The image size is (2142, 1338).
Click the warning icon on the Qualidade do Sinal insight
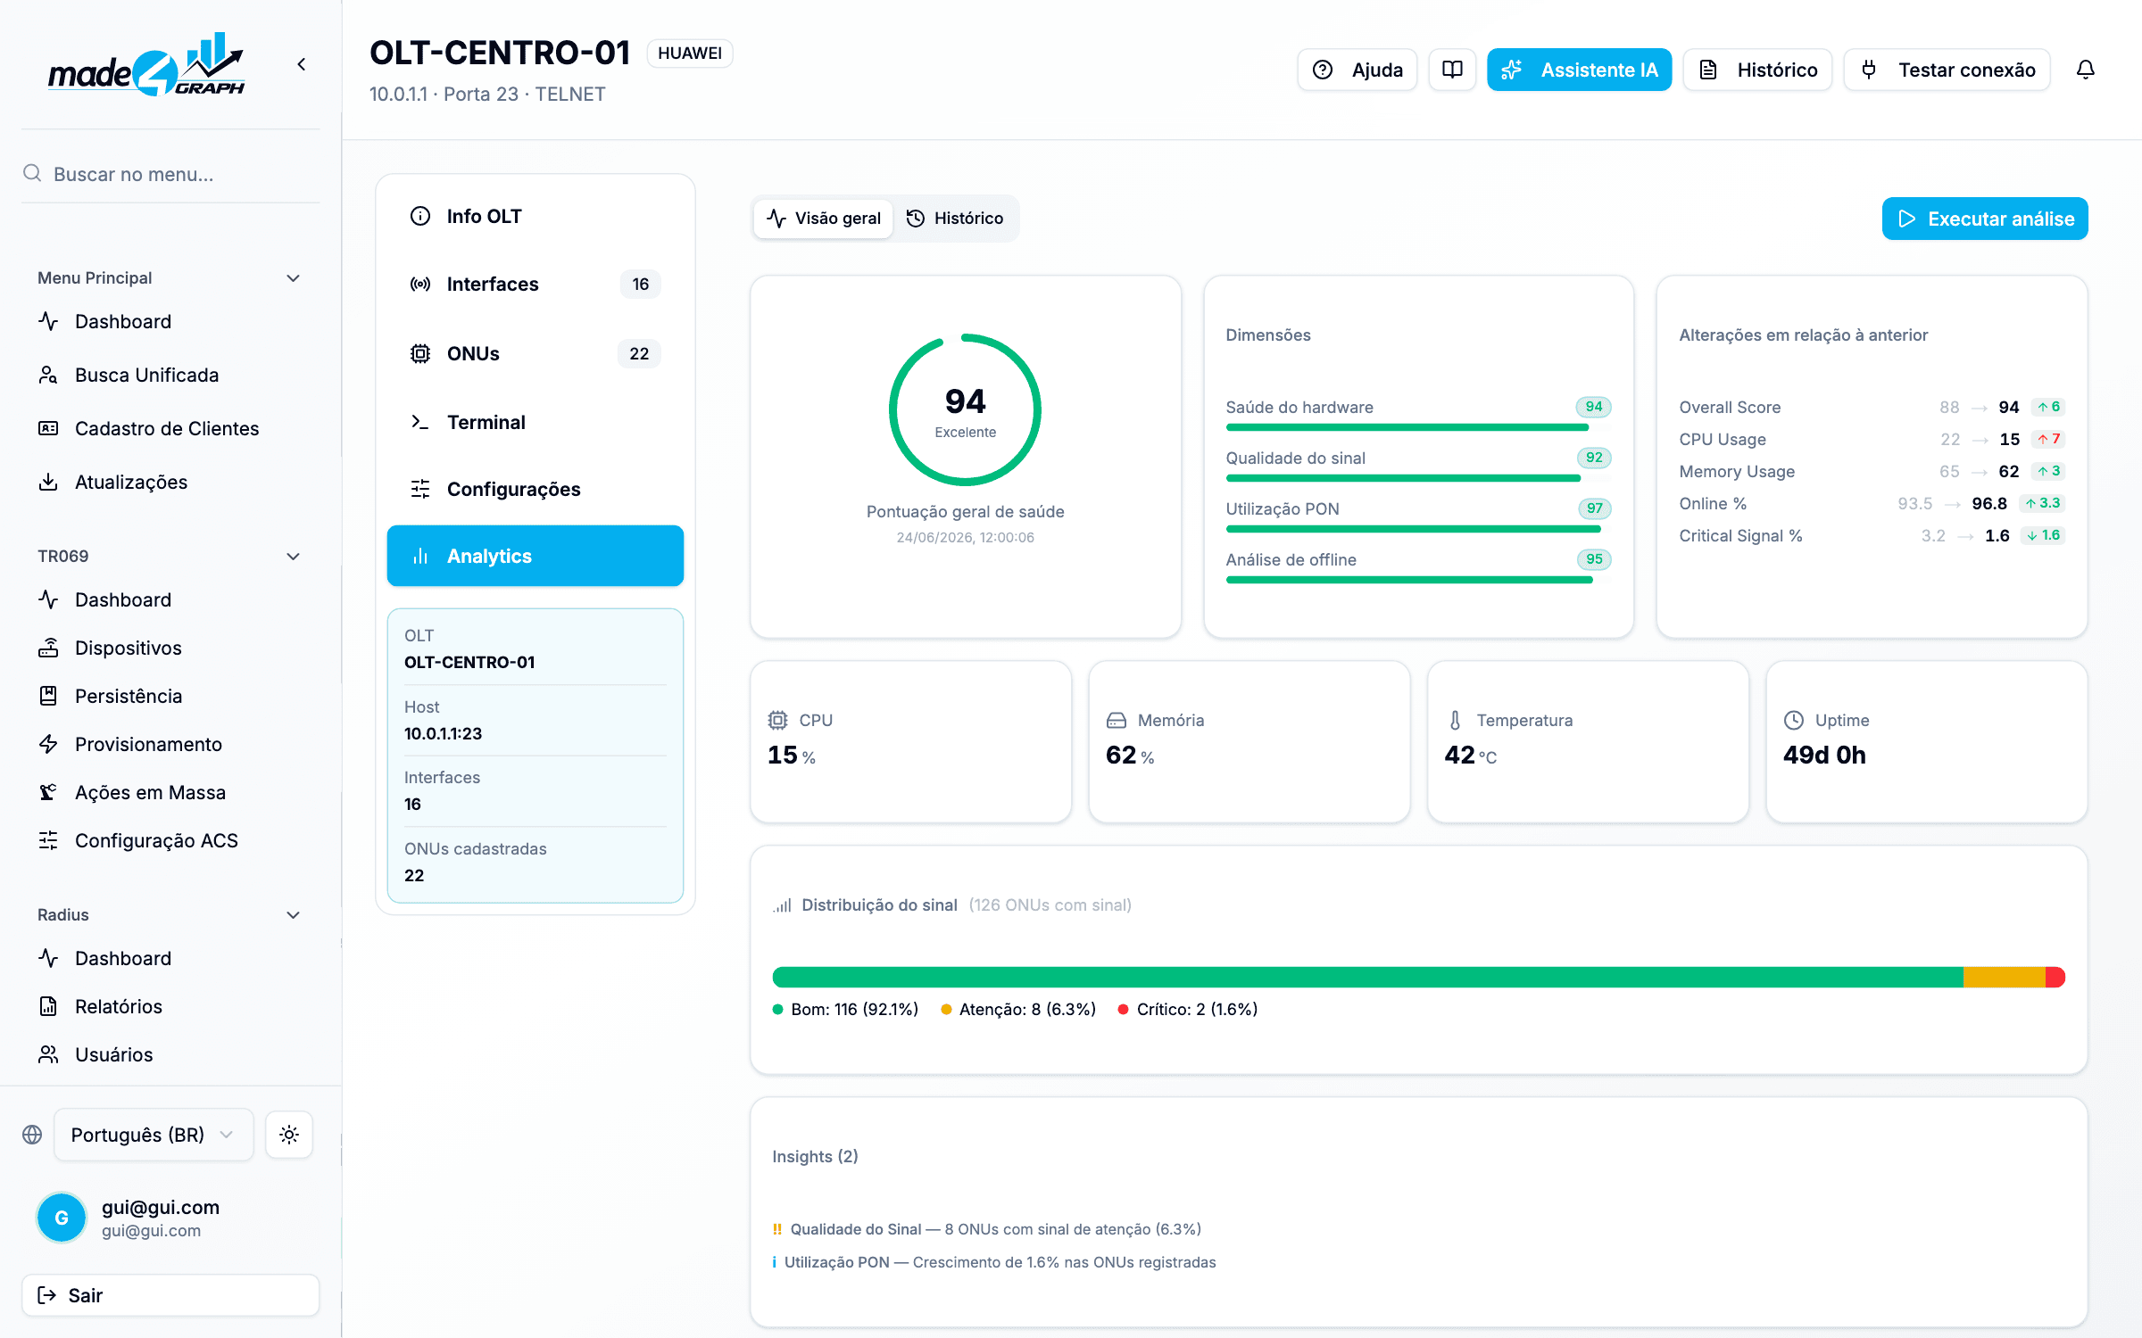777,1229
